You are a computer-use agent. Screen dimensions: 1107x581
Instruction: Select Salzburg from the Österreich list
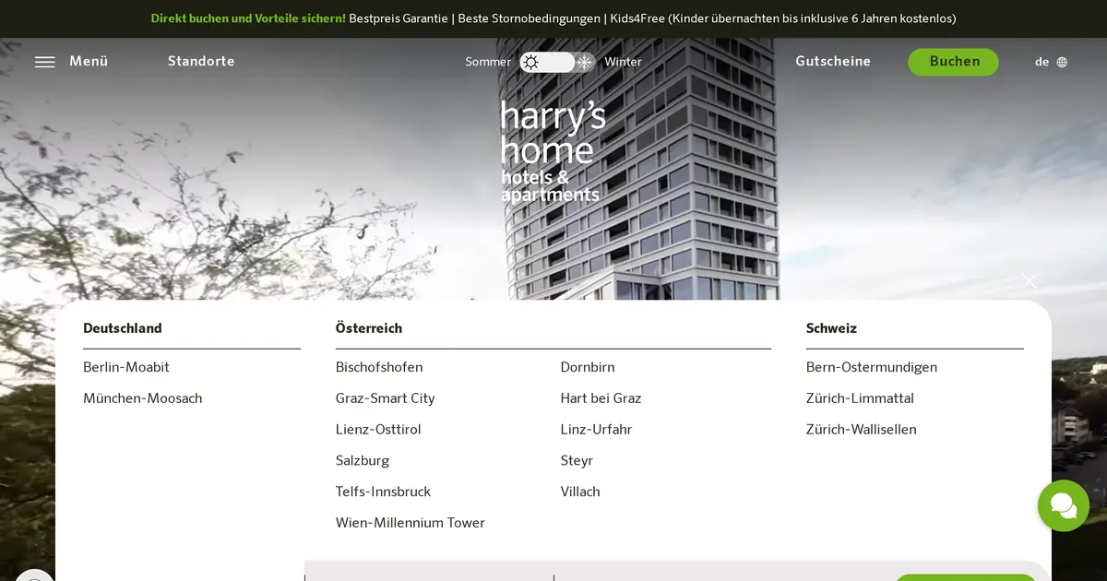[363, 460]
